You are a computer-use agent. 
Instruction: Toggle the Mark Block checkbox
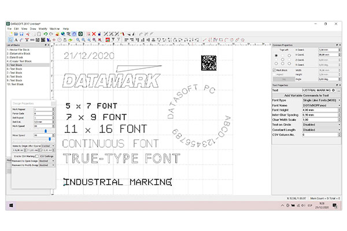(274, 70)
